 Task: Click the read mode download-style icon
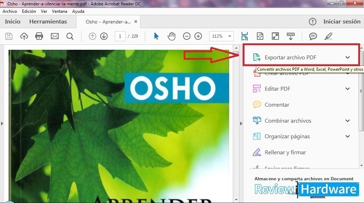[x=291, y=36]
